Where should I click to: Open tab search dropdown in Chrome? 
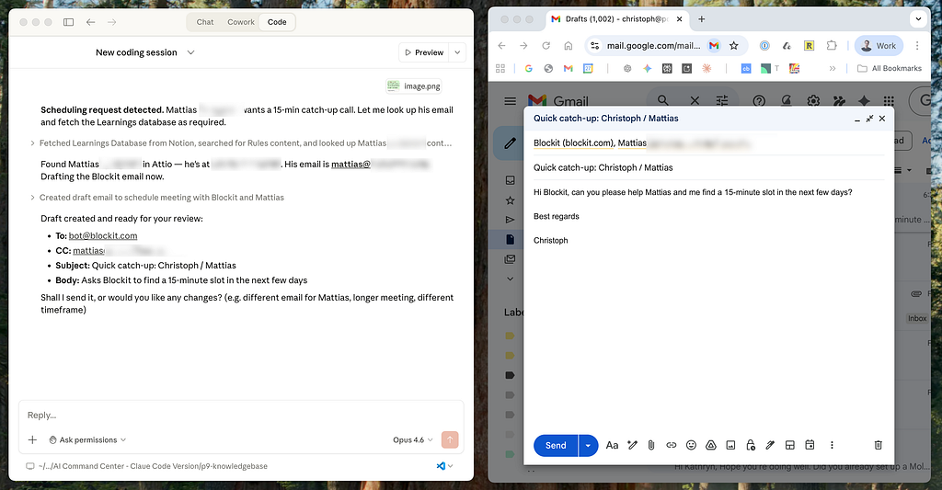tap(919, 19)
